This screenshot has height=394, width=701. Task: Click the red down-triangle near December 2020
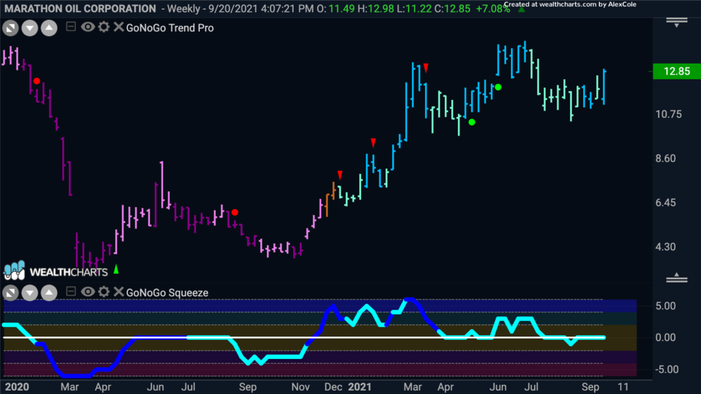[340, 174]
